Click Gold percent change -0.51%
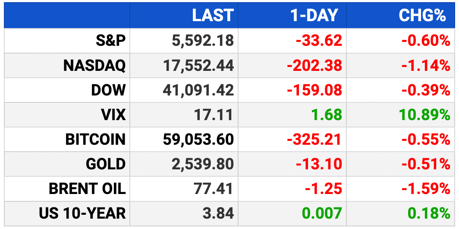Image resolution: width=459 pixels, height=229 pixels. [x=426, y=164]
